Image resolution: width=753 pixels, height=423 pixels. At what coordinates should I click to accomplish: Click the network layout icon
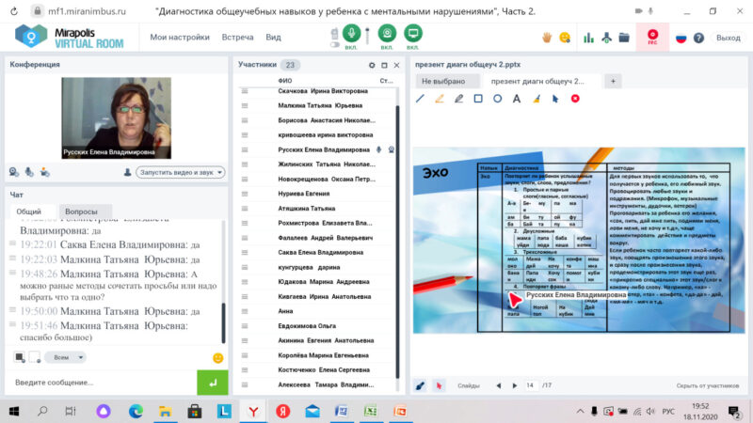point(606,38)
